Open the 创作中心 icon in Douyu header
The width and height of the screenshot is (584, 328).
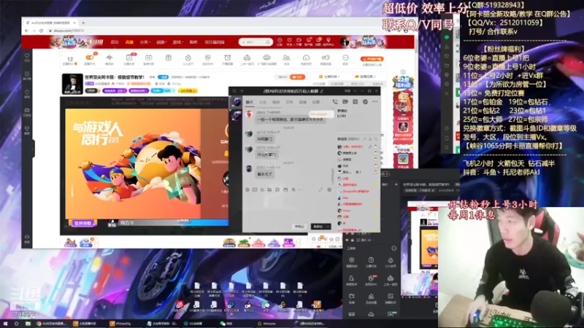(328, 41)
